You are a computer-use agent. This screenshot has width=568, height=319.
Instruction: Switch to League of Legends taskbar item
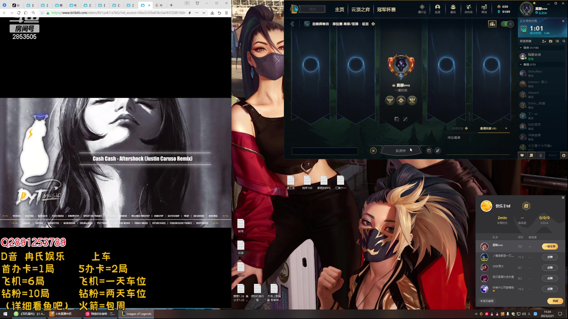(x=136, y=314)
